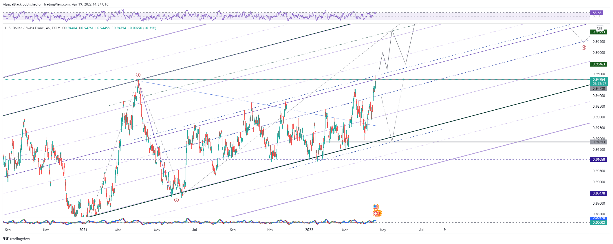Click the 0.00002 indicator value label

click(x=599, y=222)
